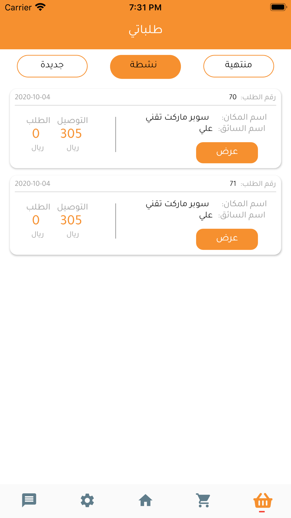Tap the 305 delivery price in order 71

click(x=71, y=220)
